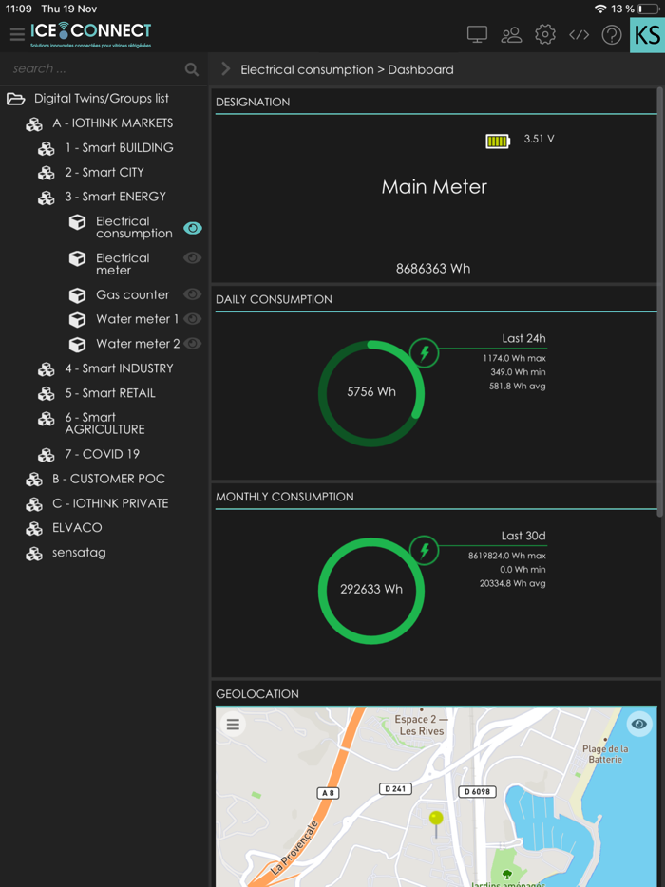Click the cubes icon next to 7 - COVID 19
The width and height of the screenshot is (665, 887).
46,455
